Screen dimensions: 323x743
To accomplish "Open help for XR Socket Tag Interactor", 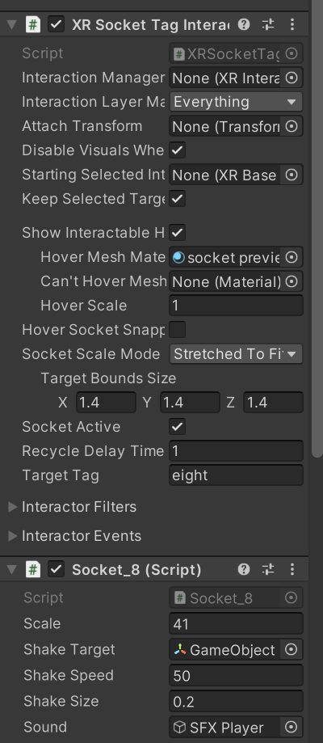I will (x=243, y=24).
